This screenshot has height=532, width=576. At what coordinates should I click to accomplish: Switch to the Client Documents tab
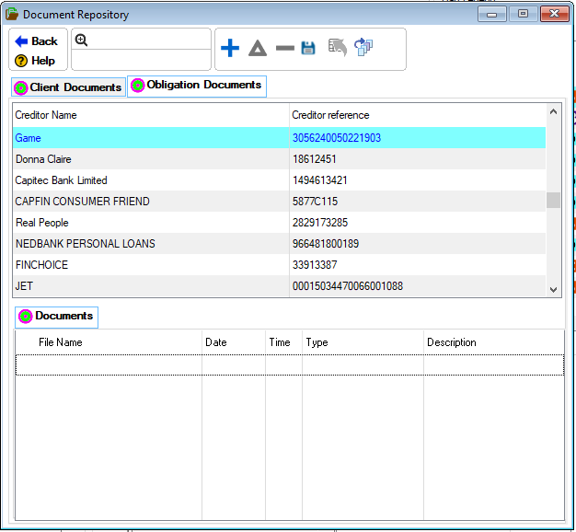pos(68,87)
